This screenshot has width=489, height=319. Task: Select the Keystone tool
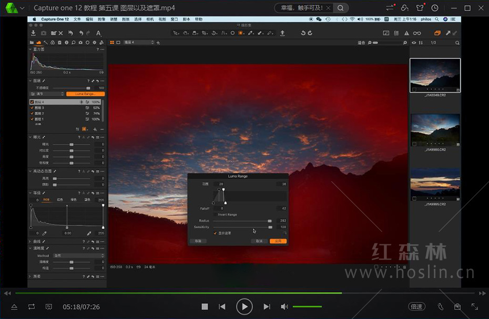tap(224, 33)
